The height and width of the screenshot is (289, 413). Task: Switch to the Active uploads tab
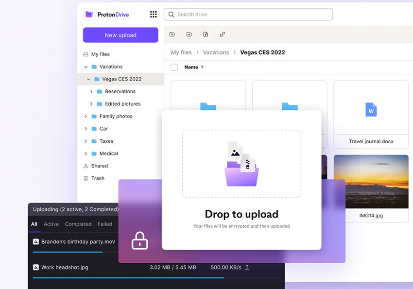pos(51,224)
